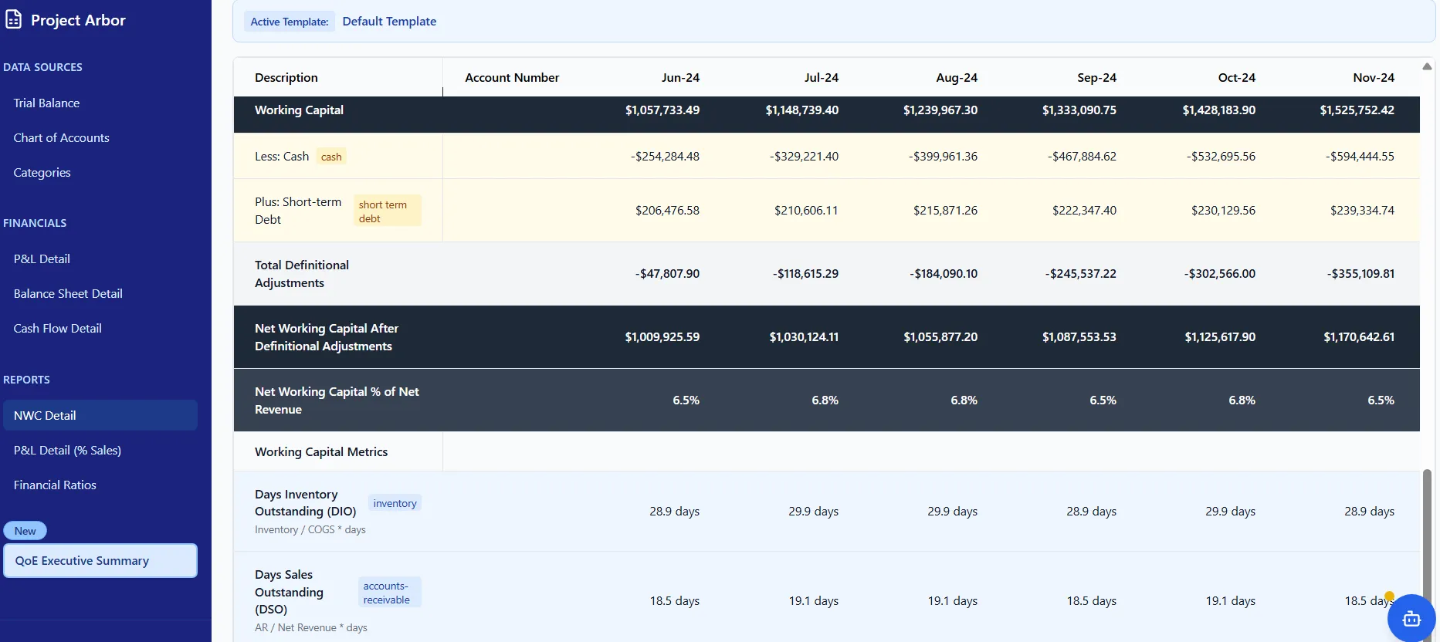Open P&L Detail (% Sales) report
The image size is (1440, 642).
67,450
